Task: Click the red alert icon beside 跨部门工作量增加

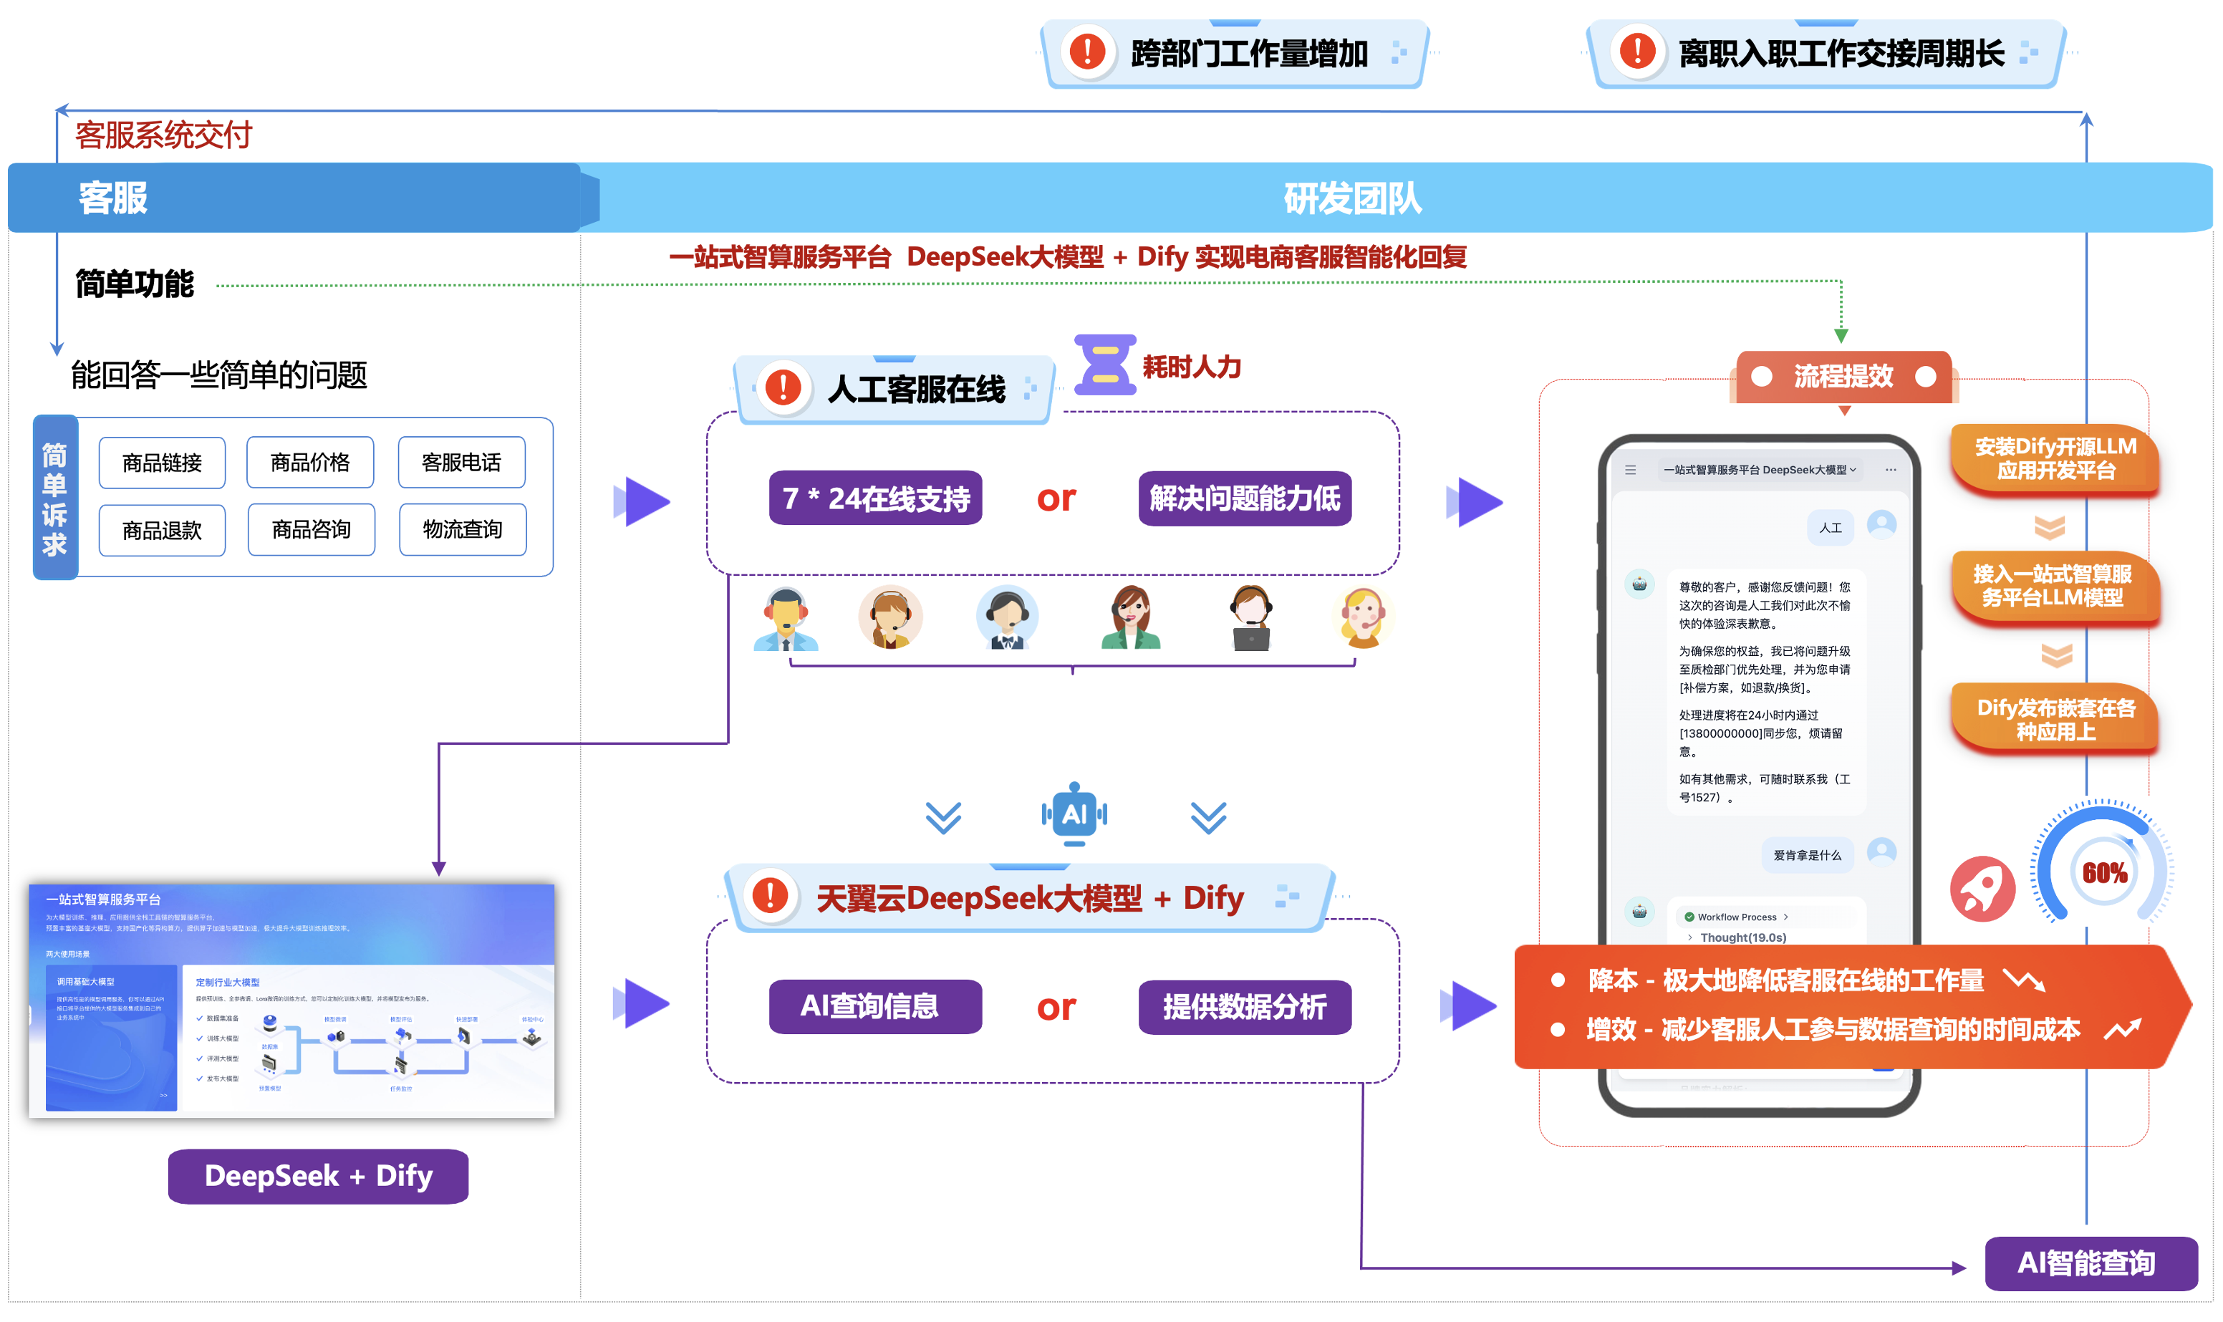Action: click(x=1087, y=51)
